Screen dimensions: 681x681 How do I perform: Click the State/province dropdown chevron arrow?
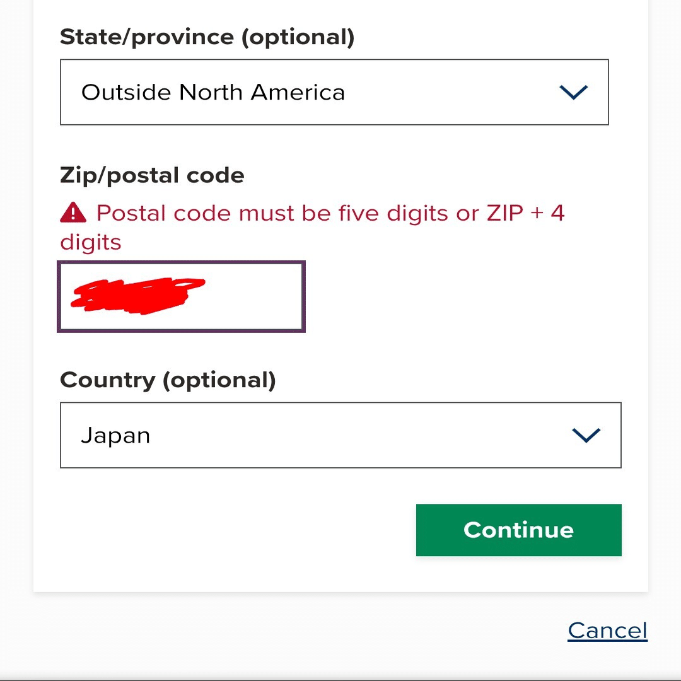[x=573, y=93]
